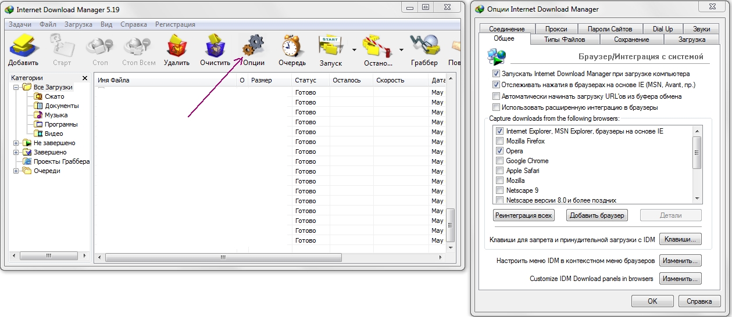Image resolution: width=732 pixels, height=317 pixels.
Task: Click the Очистить toolbar icon
Action: [x=215, y=45]
